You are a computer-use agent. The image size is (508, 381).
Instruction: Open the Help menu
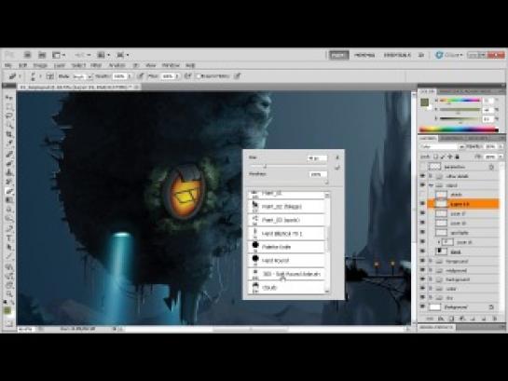tap(190, 65)
